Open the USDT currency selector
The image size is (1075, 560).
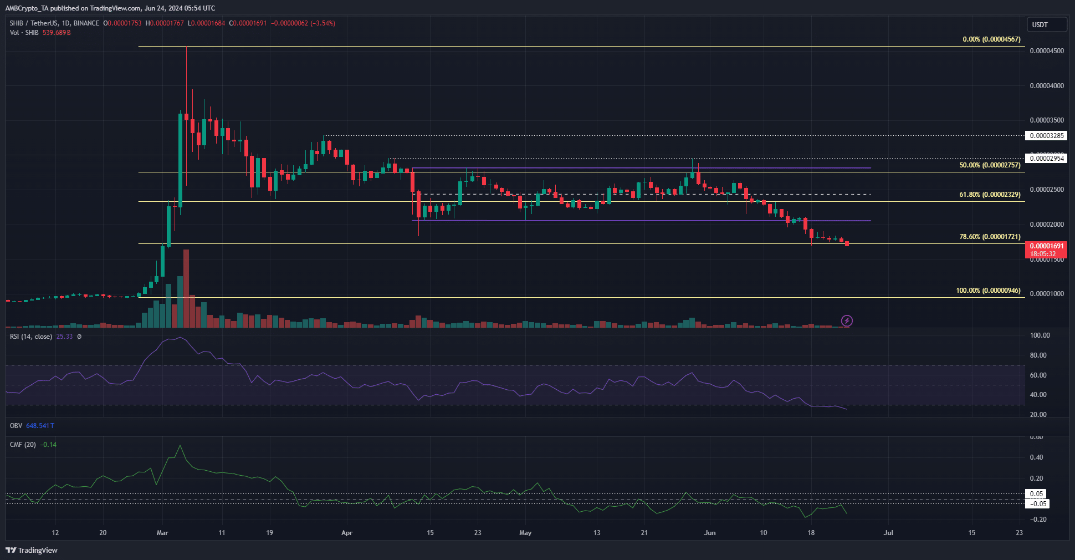[1046, 24]
